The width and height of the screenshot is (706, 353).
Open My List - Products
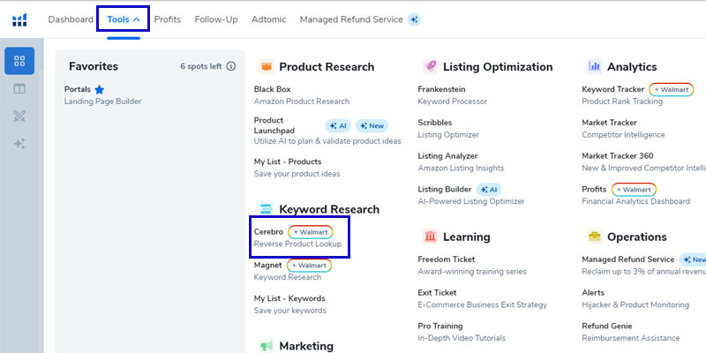297,168
